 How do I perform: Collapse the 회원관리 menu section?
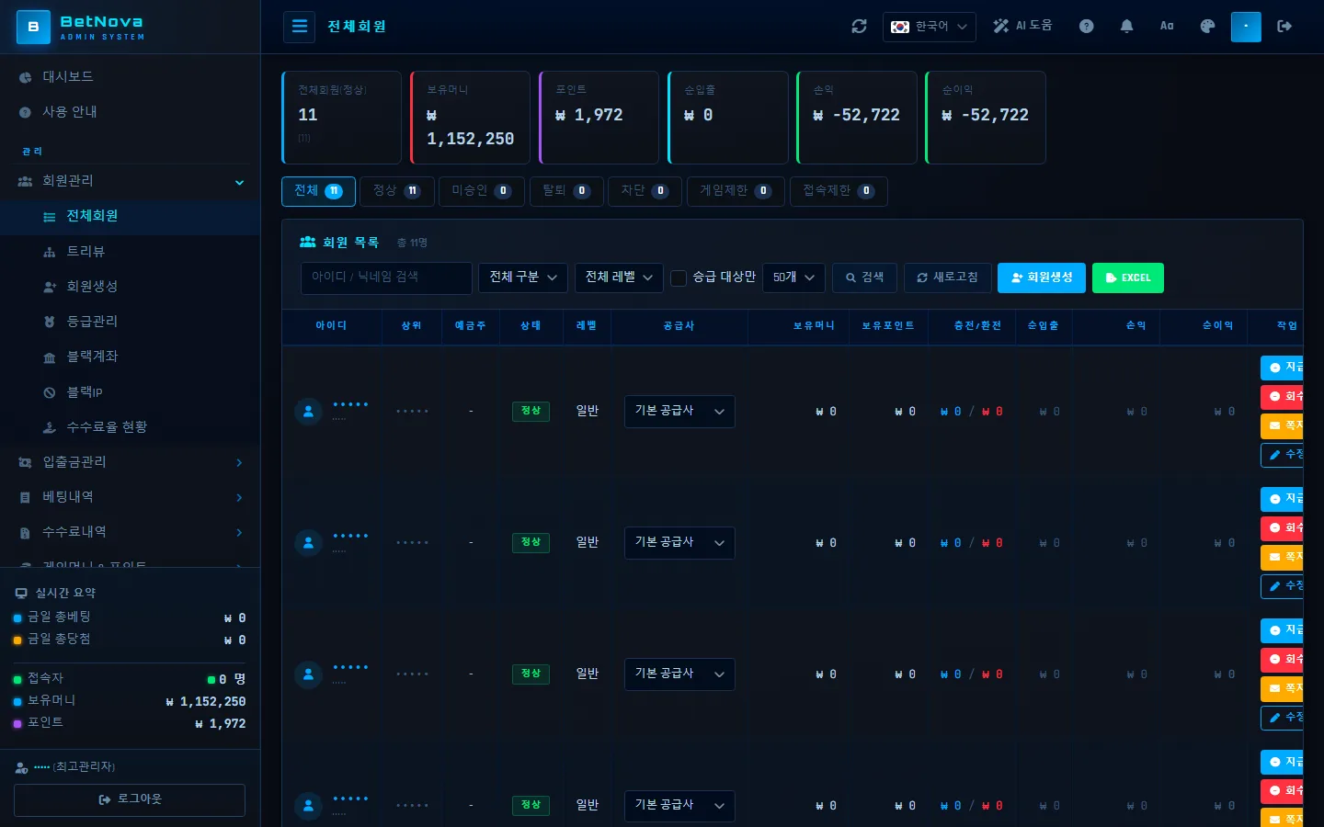click(x=130, y=181)
